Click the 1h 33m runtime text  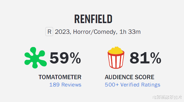tap(130, 32)
